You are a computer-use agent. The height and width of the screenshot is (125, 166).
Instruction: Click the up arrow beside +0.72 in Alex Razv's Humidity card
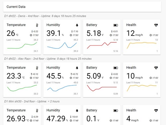point(71,74)
